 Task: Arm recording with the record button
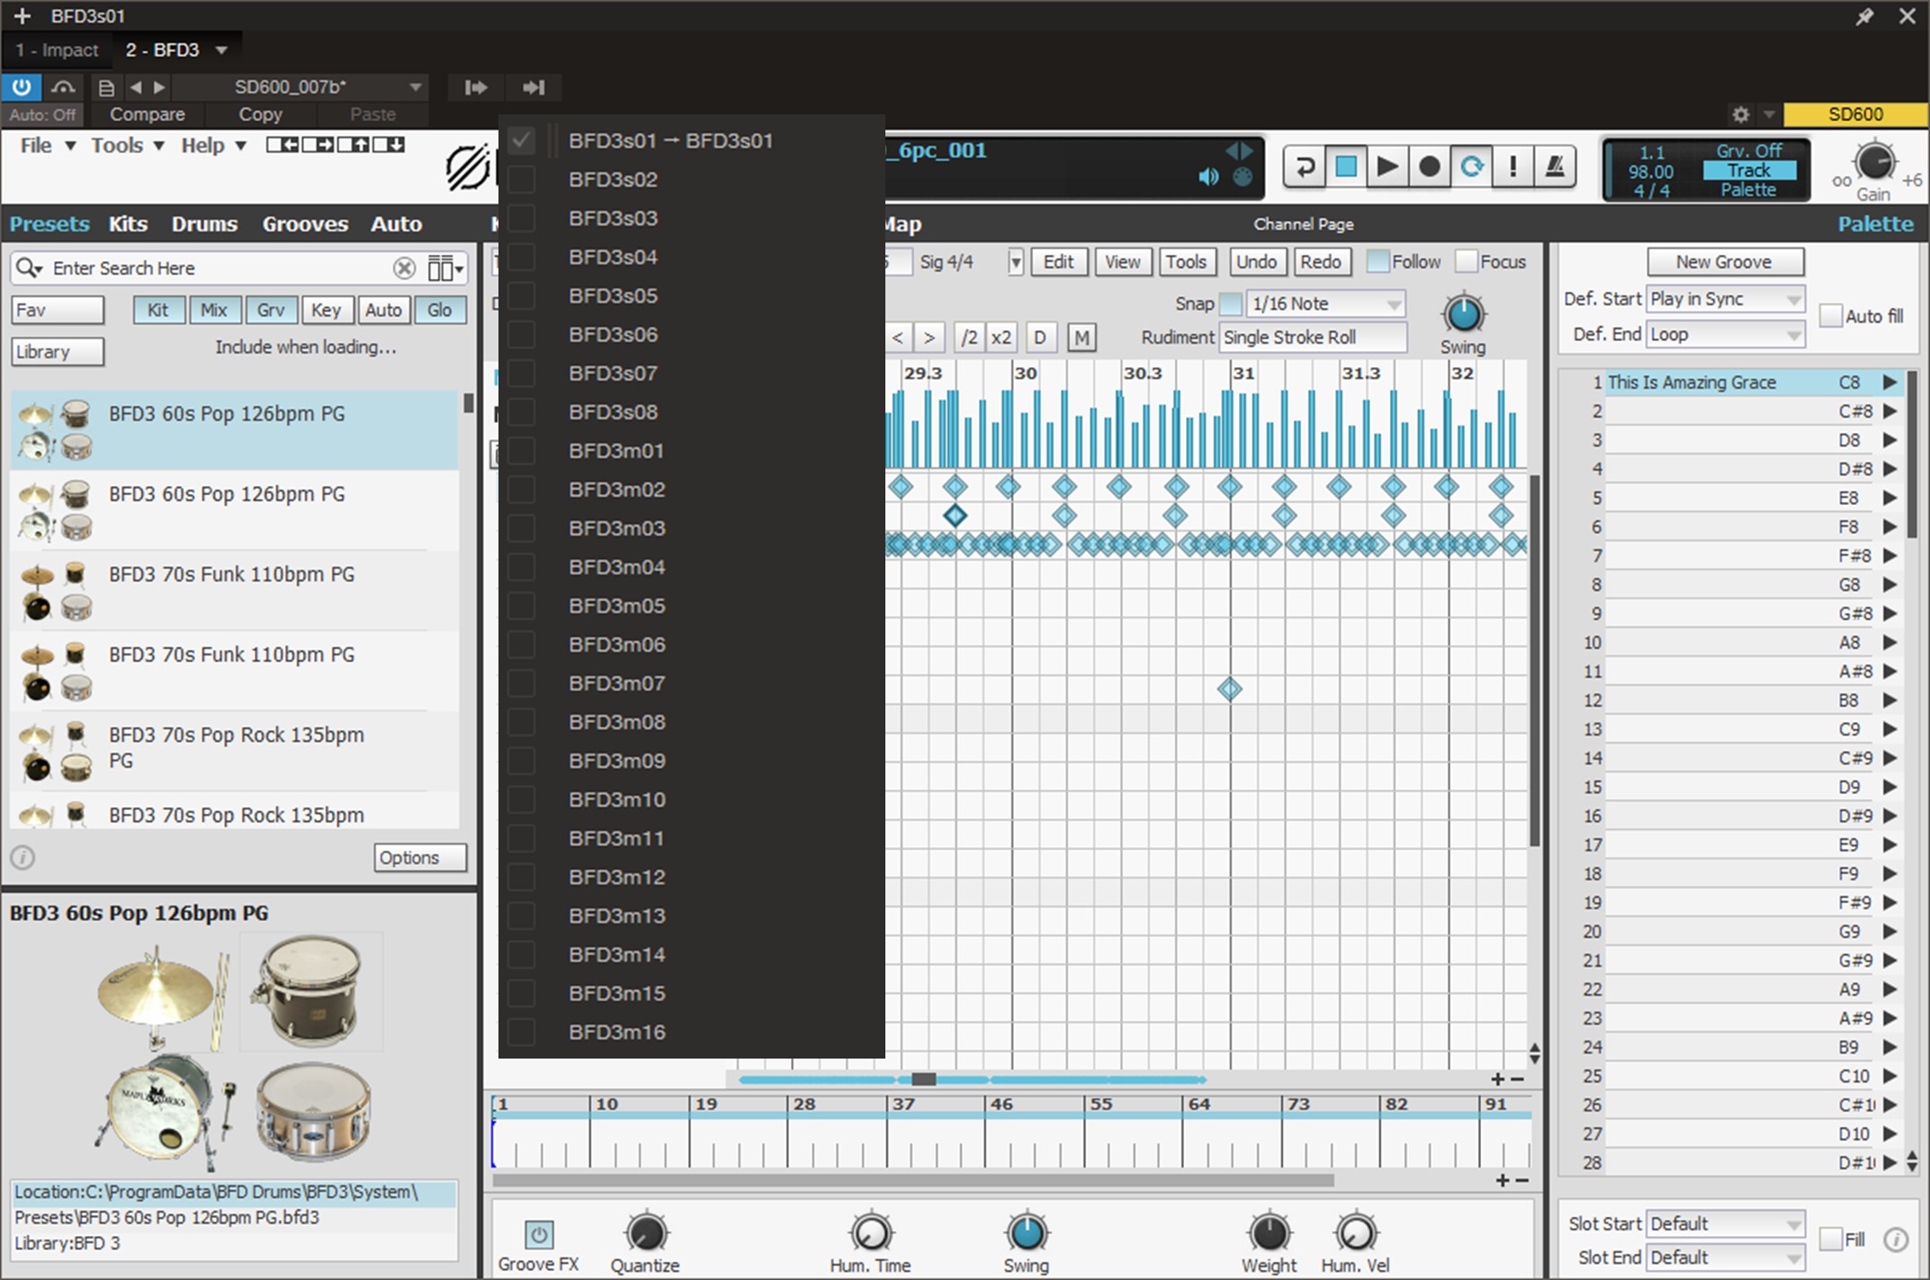pyautogui.click(x=1429, y=167)
